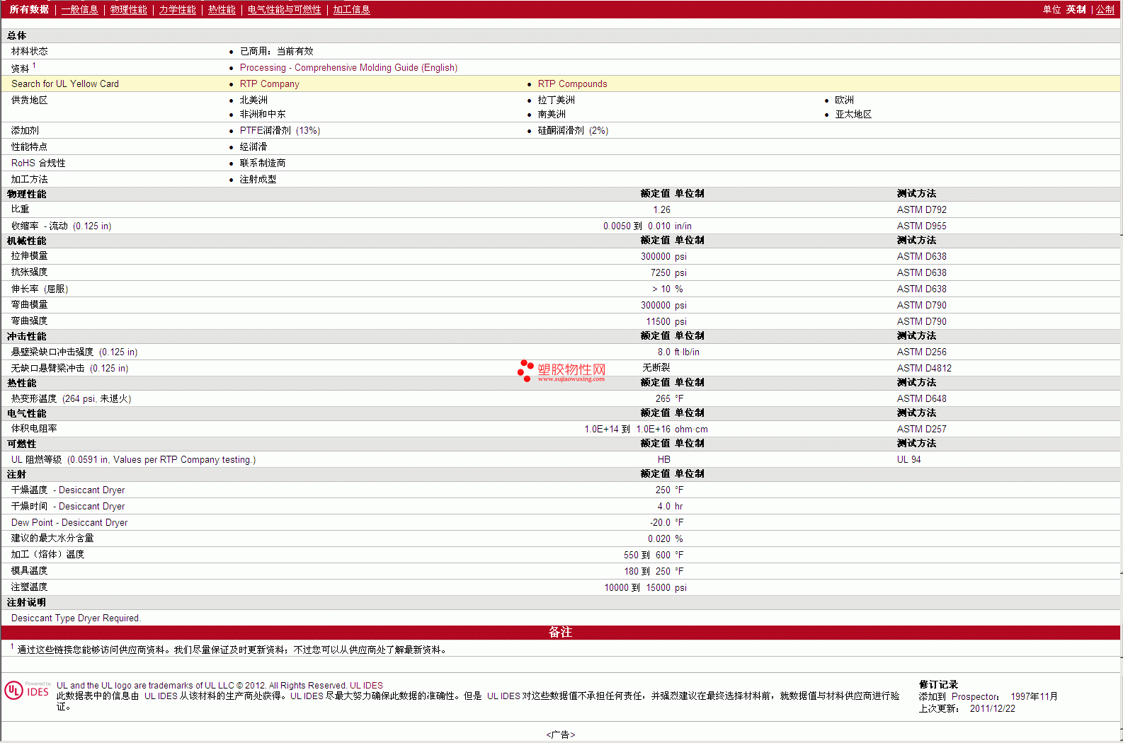Open the 加工信息 tab

point(351,9)
